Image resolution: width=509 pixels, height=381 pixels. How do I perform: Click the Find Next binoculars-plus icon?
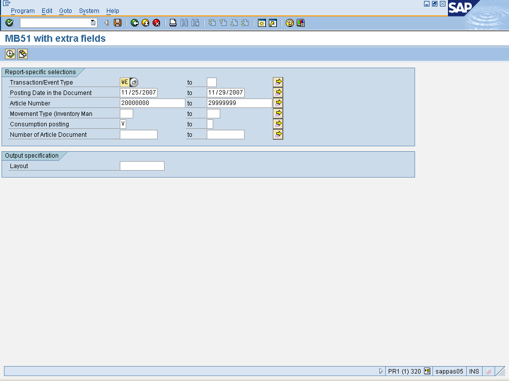click(195, 23)
